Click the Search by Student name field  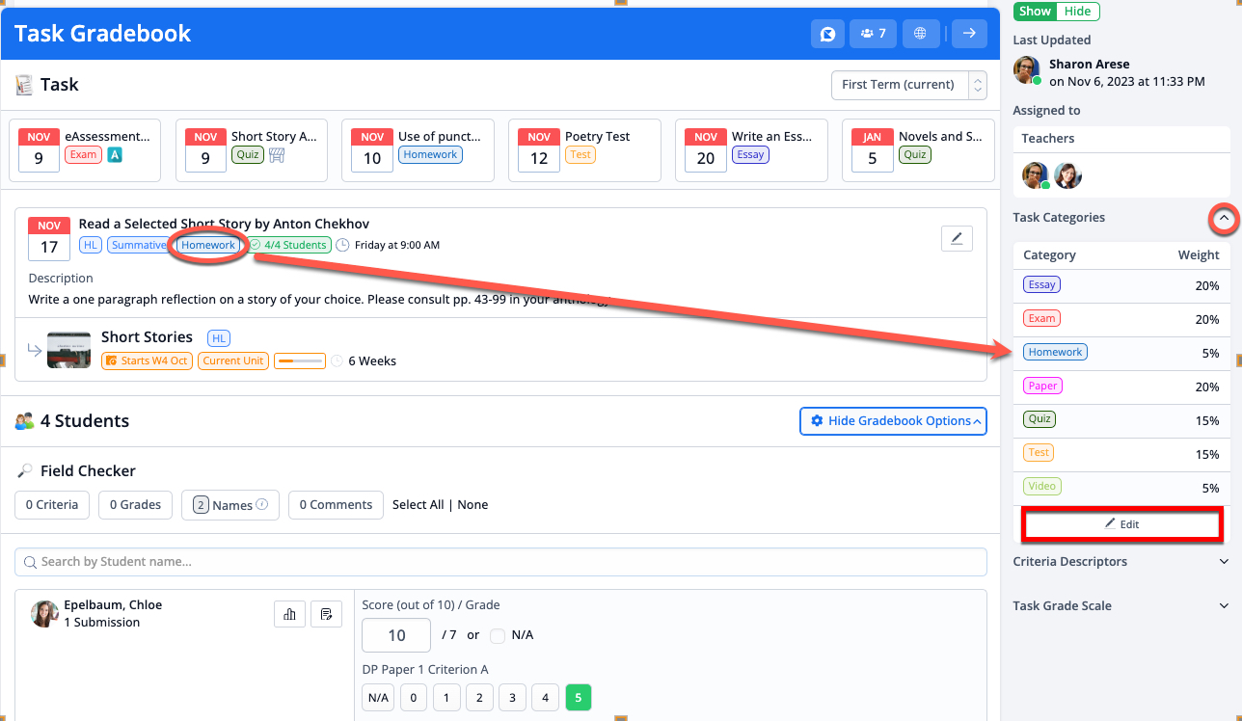click(500, 562)
